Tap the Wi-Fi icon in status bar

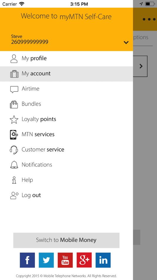(x=22, y=4)
